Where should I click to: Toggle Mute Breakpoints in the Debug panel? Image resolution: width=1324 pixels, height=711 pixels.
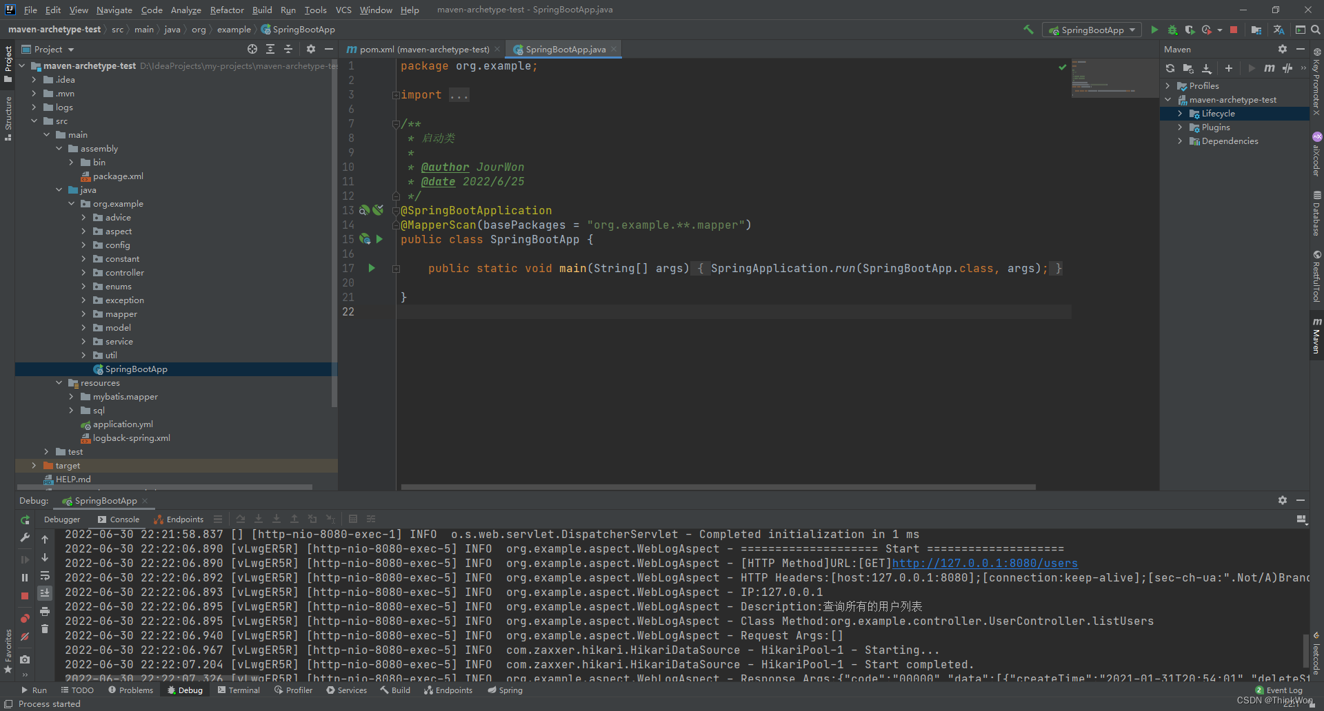25,637
